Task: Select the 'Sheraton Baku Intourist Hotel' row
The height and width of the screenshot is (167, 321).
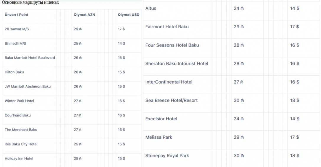Action: coord(177,63)
